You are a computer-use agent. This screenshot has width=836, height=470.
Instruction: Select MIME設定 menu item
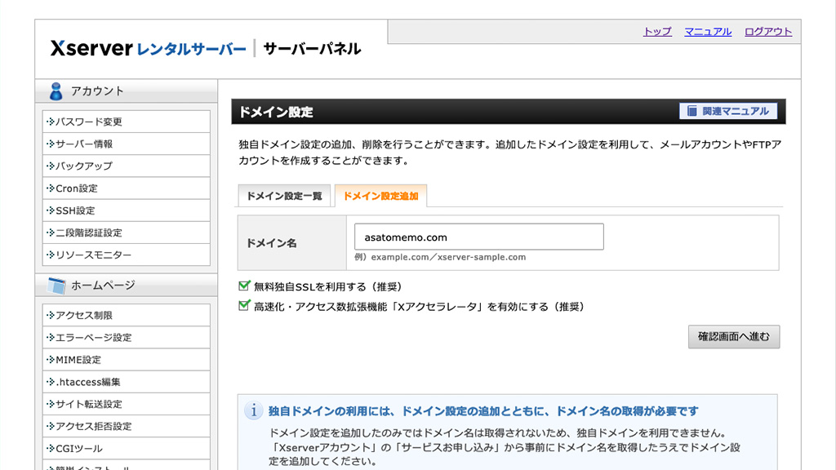pyautogui.click(x=127, y=360)
